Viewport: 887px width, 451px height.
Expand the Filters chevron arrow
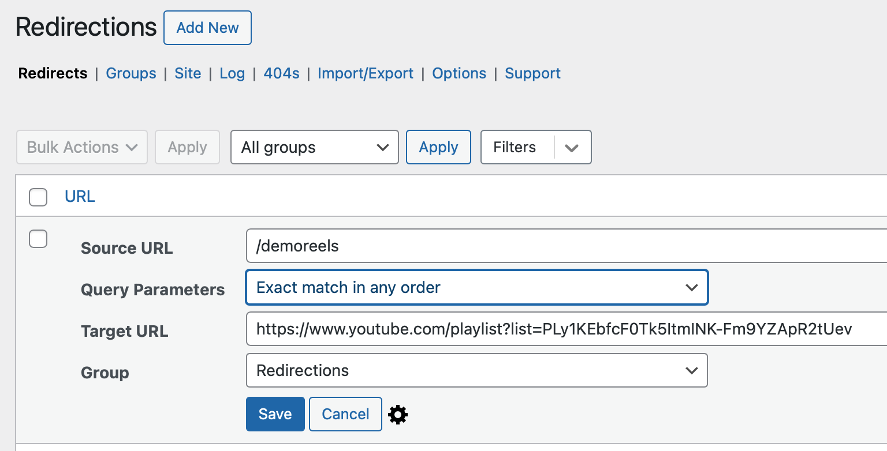pyautogui.click(x=572, y=148)
